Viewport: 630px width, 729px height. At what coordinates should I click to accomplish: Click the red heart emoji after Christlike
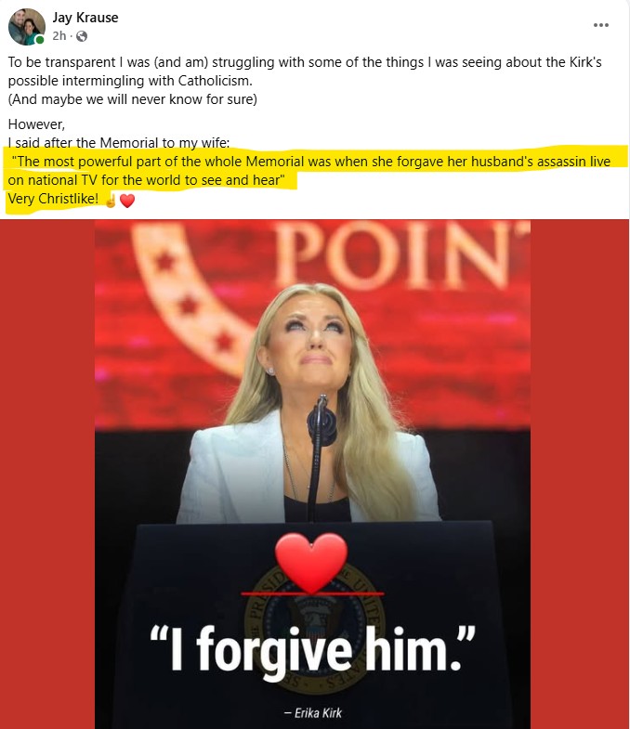(127, 201)
